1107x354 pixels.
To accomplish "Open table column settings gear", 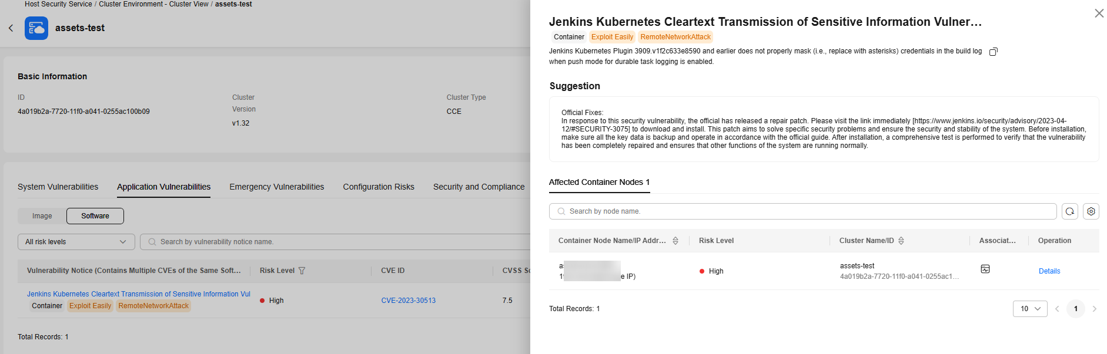I will [1091, 211].
